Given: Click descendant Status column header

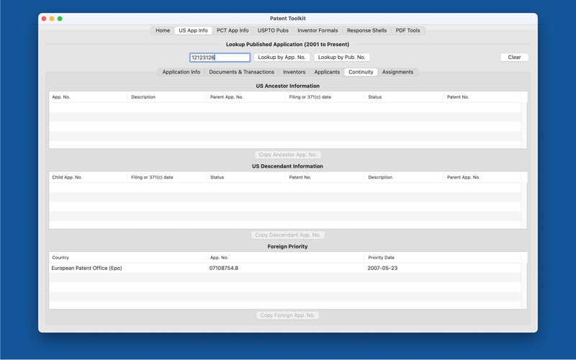Looking at the screenshot, I should tap(246, 177).
